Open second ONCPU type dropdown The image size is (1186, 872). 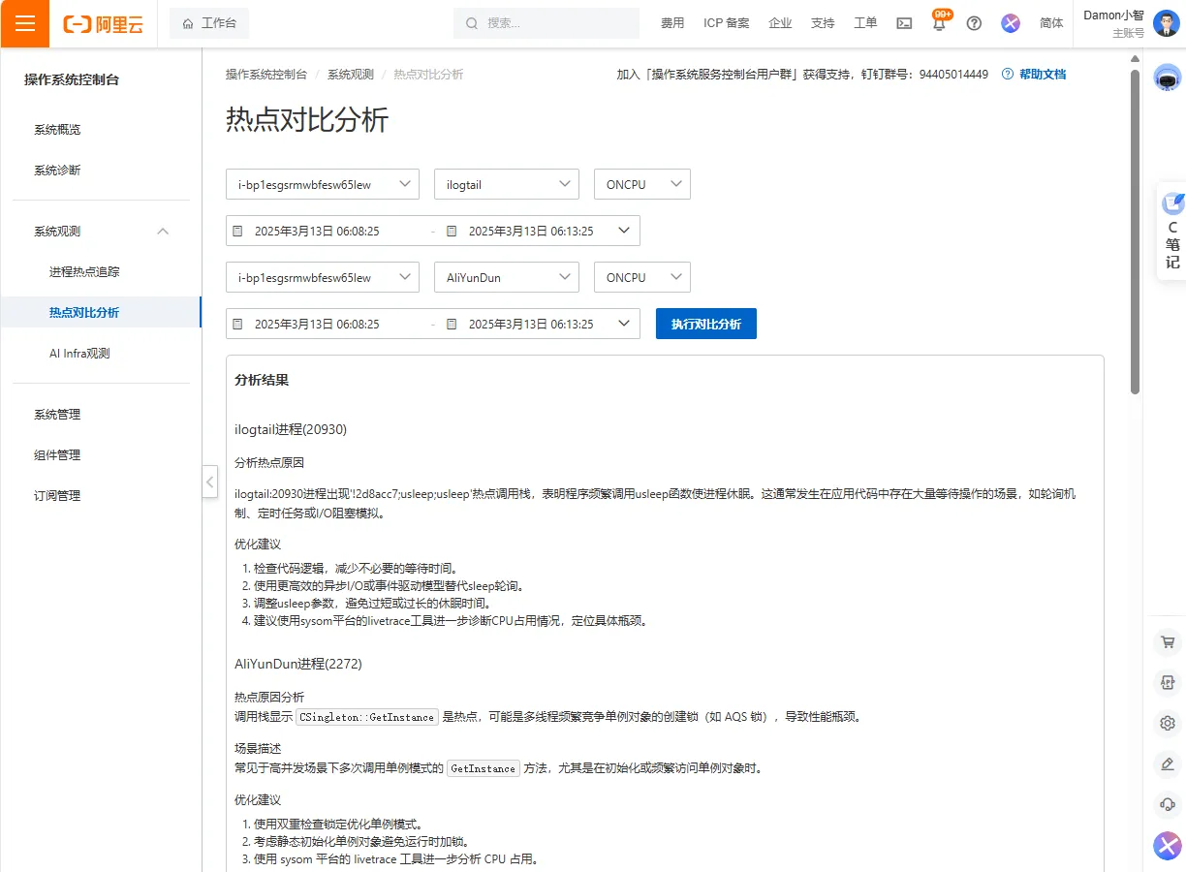click(642, 277)
